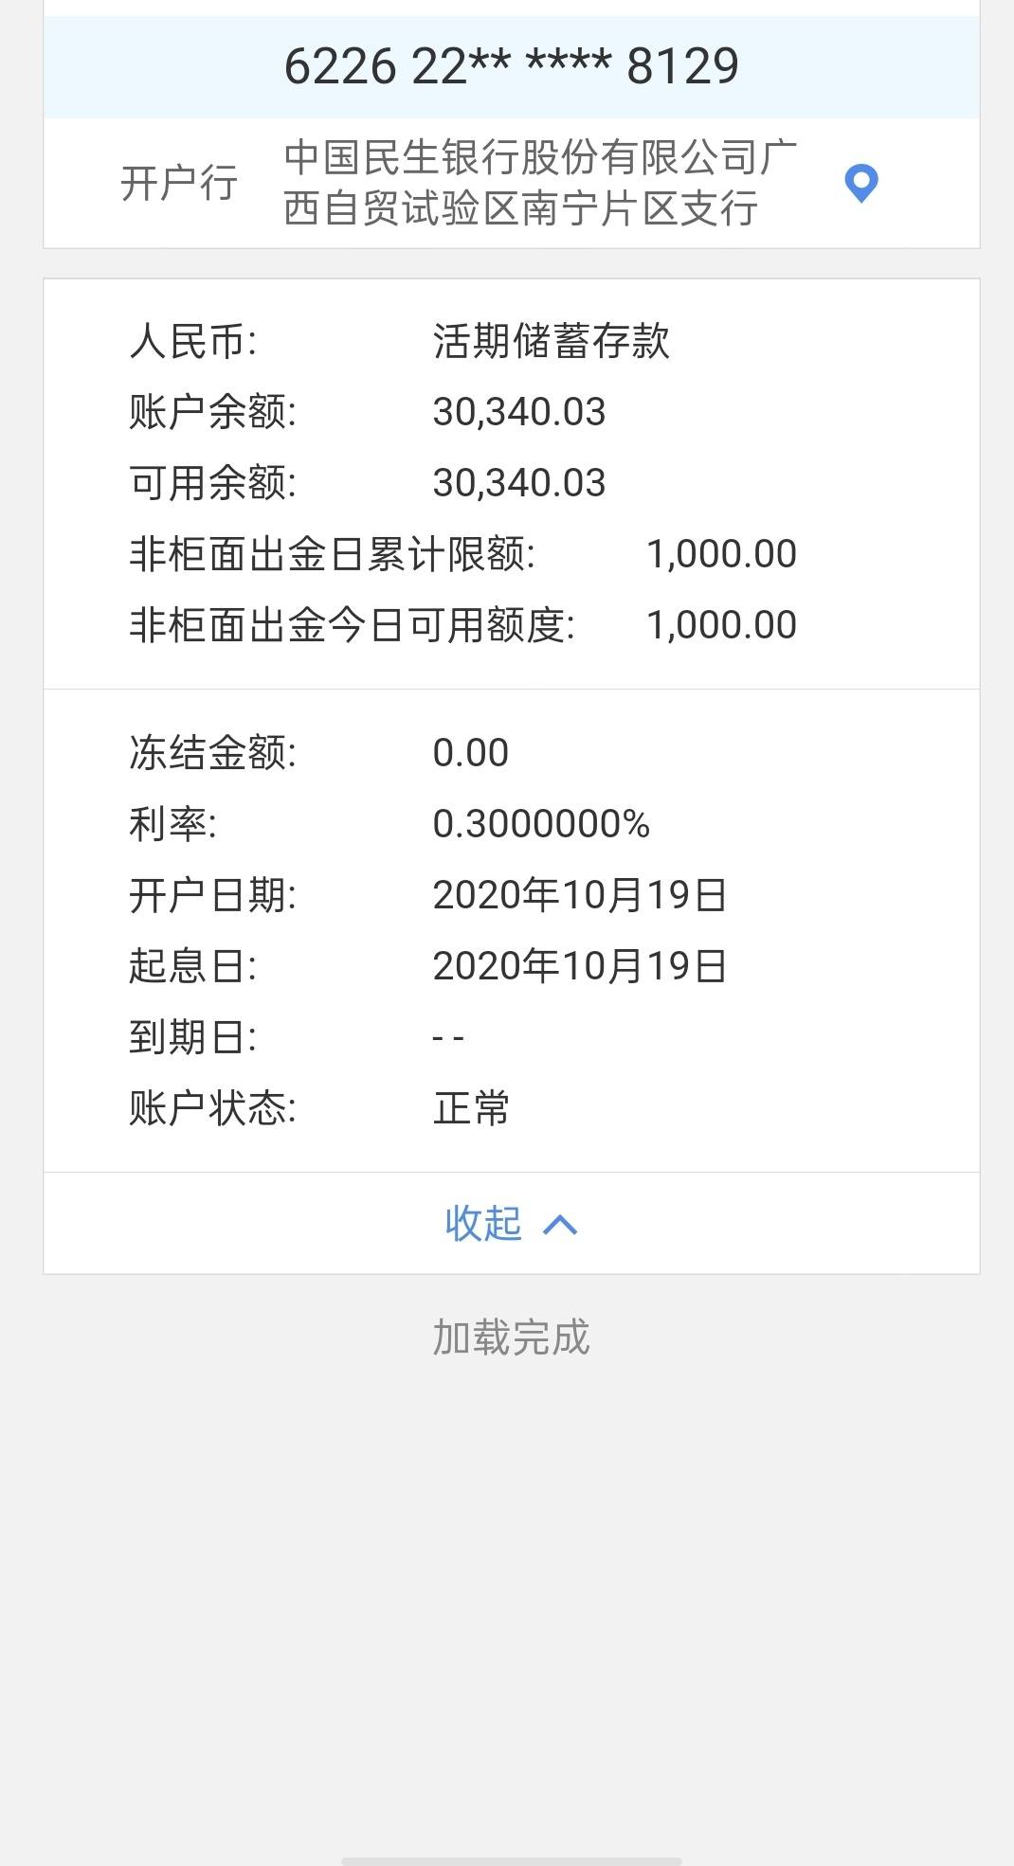The height and width of the screenshot is (1866, 1014).
Task: Select the 非柜面出金日累计限额 value 1,000.00
Action: click(x=721, y=554)
